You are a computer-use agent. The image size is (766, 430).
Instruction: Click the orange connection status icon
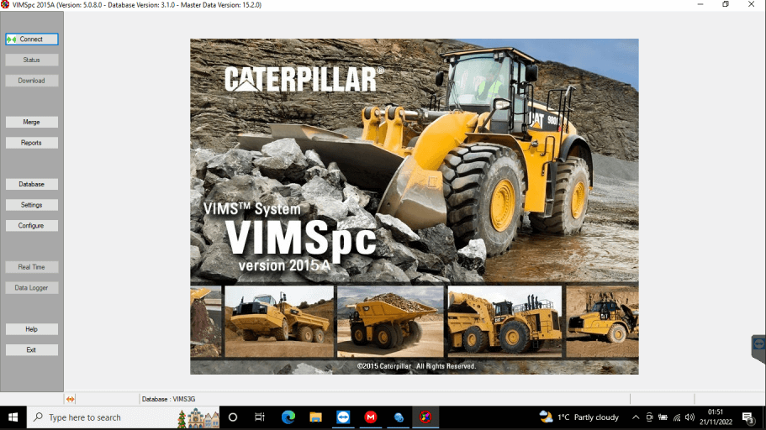(x=71, y=399)
